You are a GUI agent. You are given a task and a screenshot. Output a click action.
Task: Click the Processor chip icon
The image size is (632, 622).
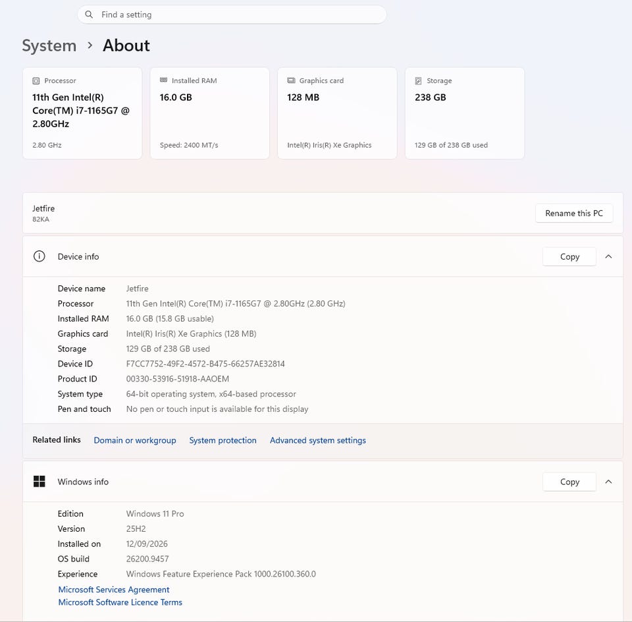click(x=36, y=80)
